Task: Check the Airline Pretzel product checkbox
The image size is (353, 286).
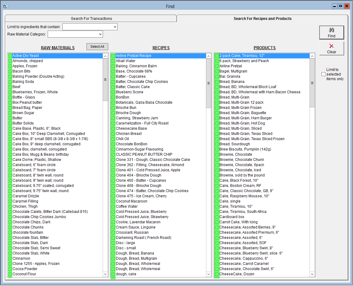Action: point(217,66)
